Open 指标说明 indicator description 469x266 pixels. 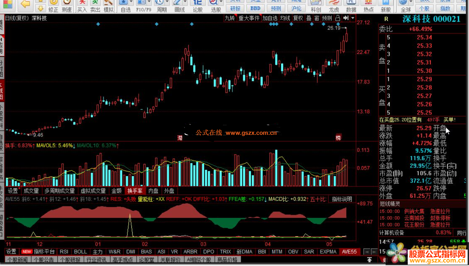(342, 199)
